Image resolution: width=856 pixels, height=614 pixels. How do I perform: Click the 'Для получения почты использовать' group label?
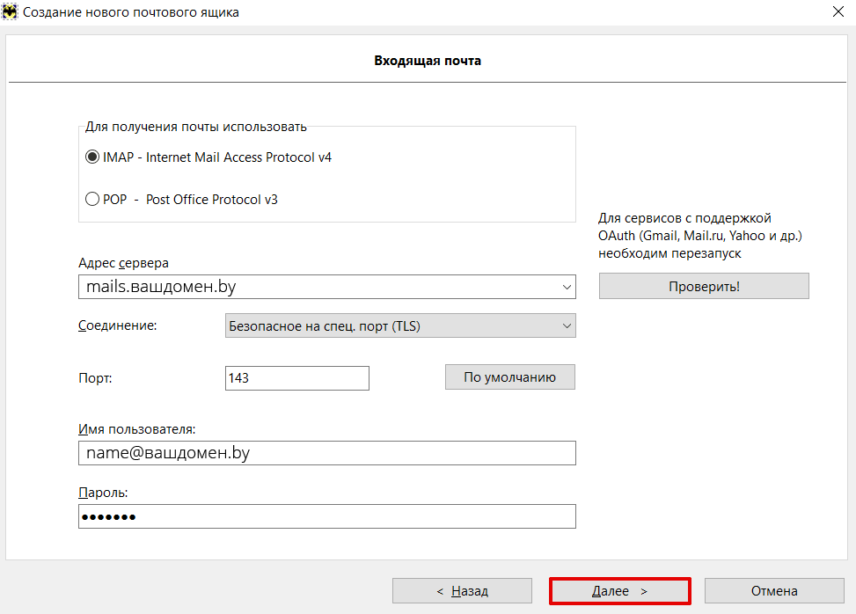(196, 127)
